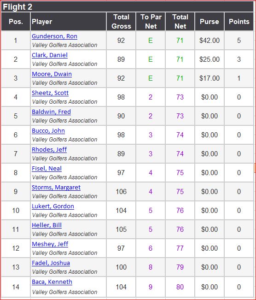Click the Total Gross column header
Image resolution: width=256 pixels, height=300 pixels.
point(121,21)
